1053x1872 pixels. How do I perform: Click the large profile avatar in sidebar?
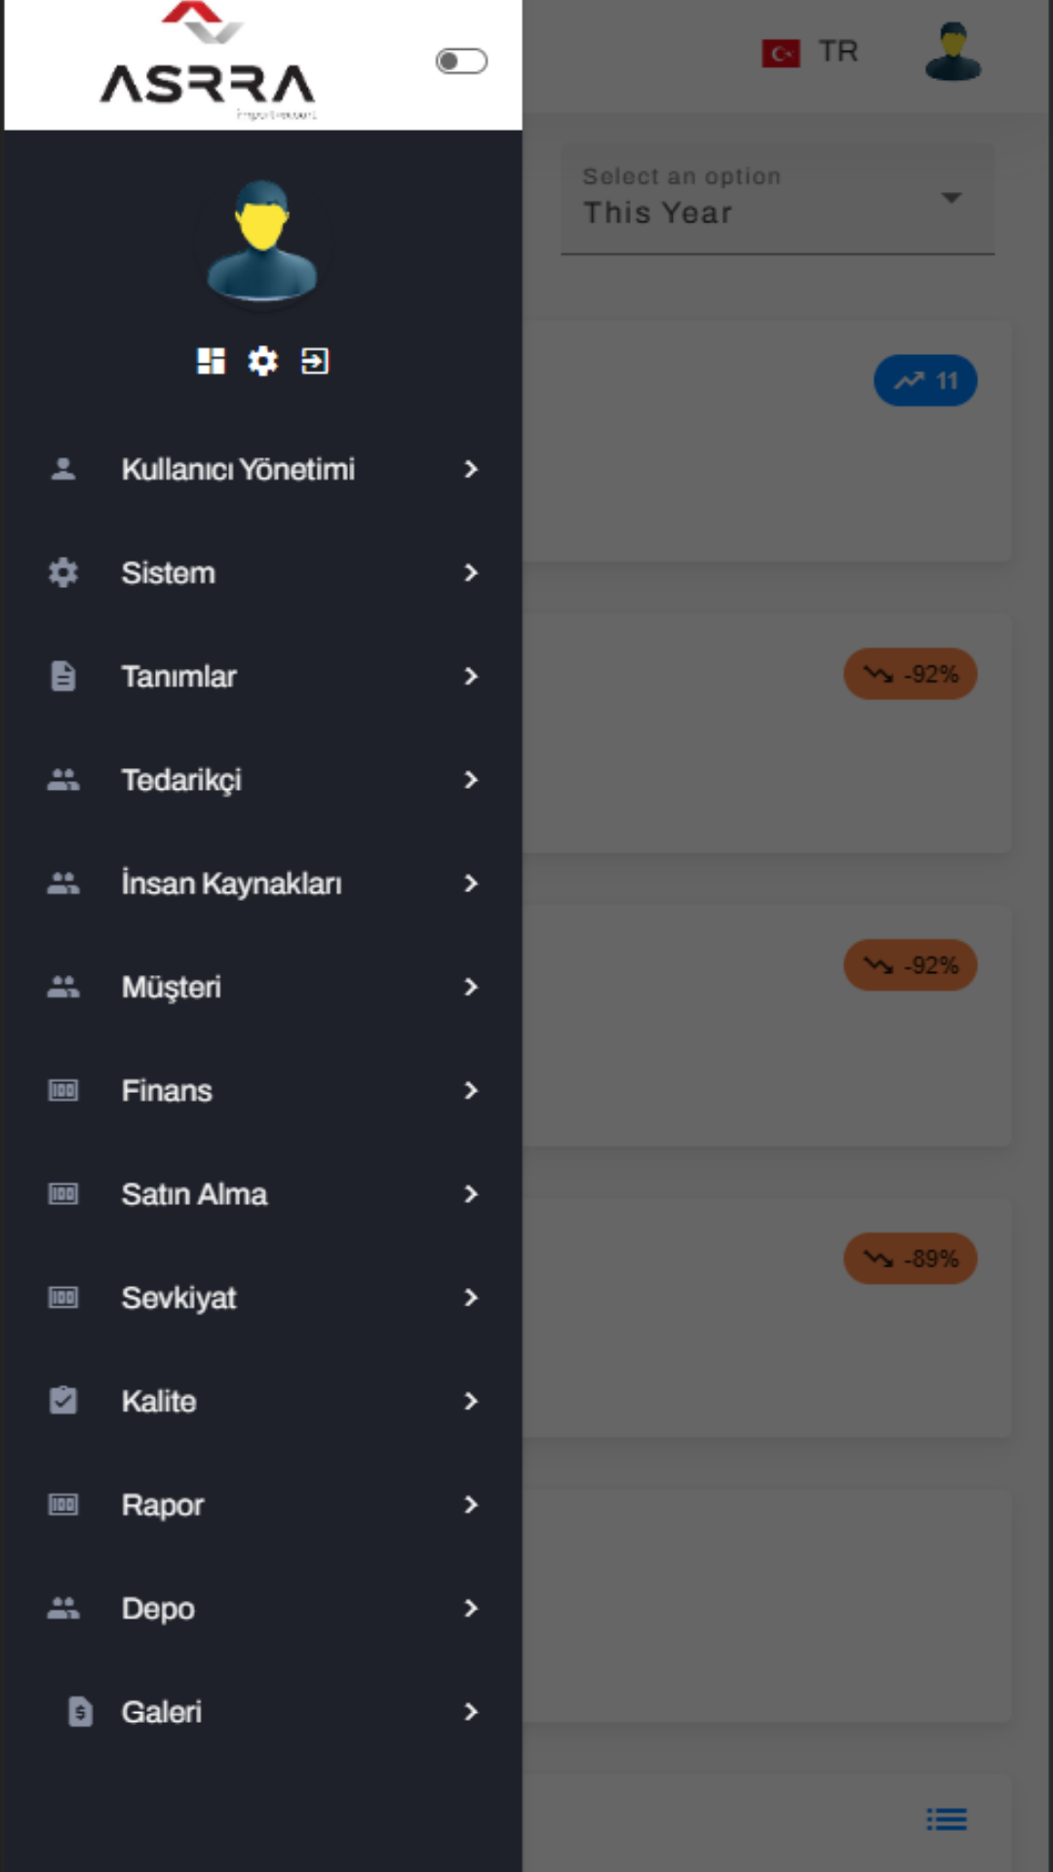pyautogui.click(x=262, y=240)
